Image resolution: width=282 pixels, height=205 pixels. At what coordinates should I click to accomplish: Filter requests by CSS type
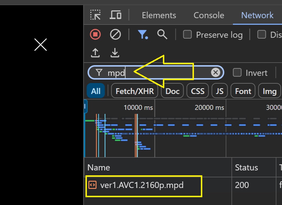tap(198, 91)
